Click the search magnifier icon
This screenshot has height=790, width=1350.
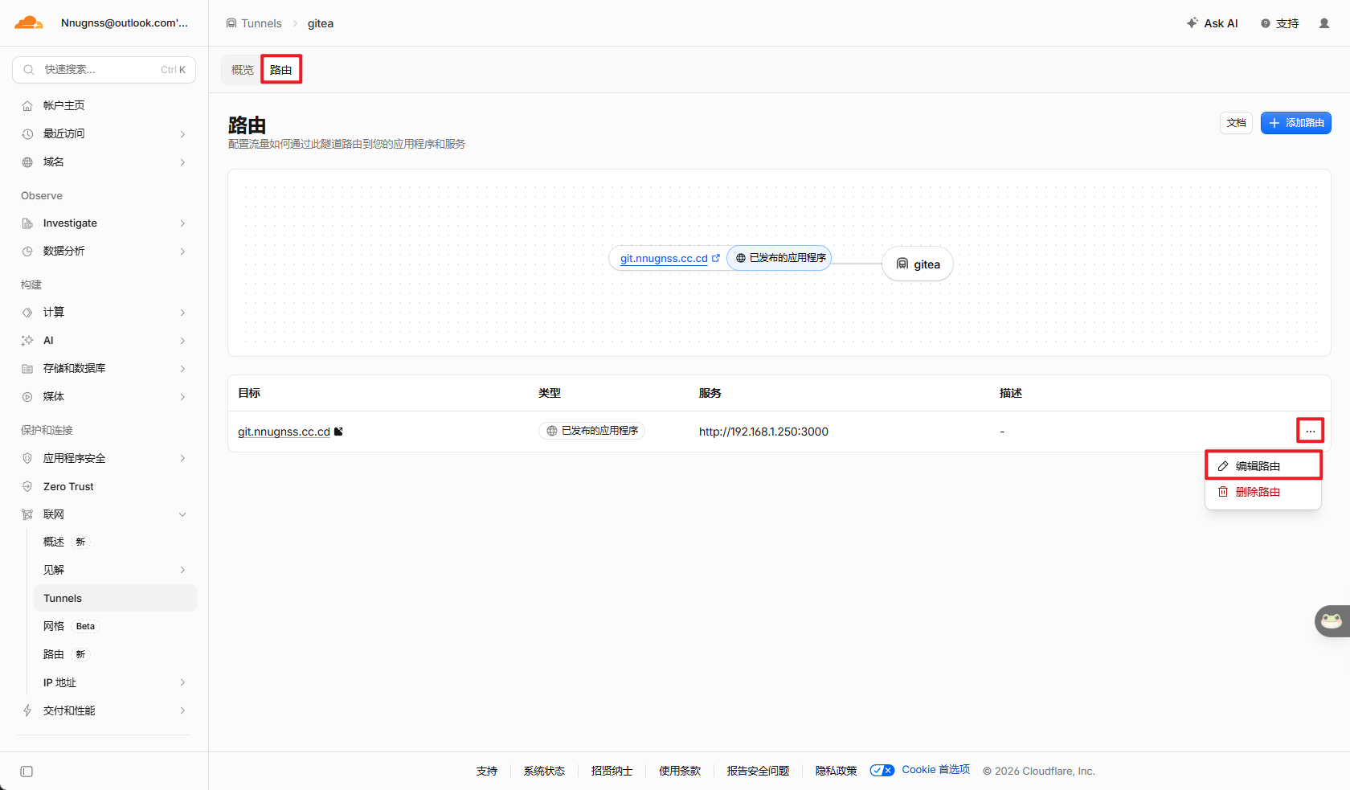pyautogui.click(x=28, y=70)
